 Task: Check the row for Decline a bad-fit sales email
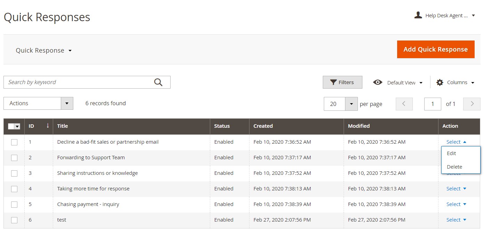pos(14,142)
